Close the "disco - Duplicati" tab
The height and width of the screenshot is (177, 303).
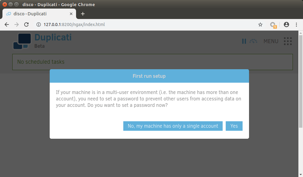point(71,14)
